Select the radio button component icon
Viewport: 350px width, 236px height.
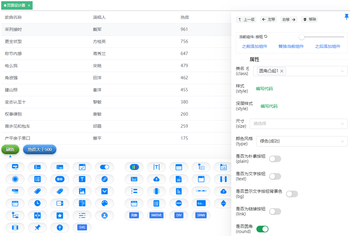click(15, 179)
